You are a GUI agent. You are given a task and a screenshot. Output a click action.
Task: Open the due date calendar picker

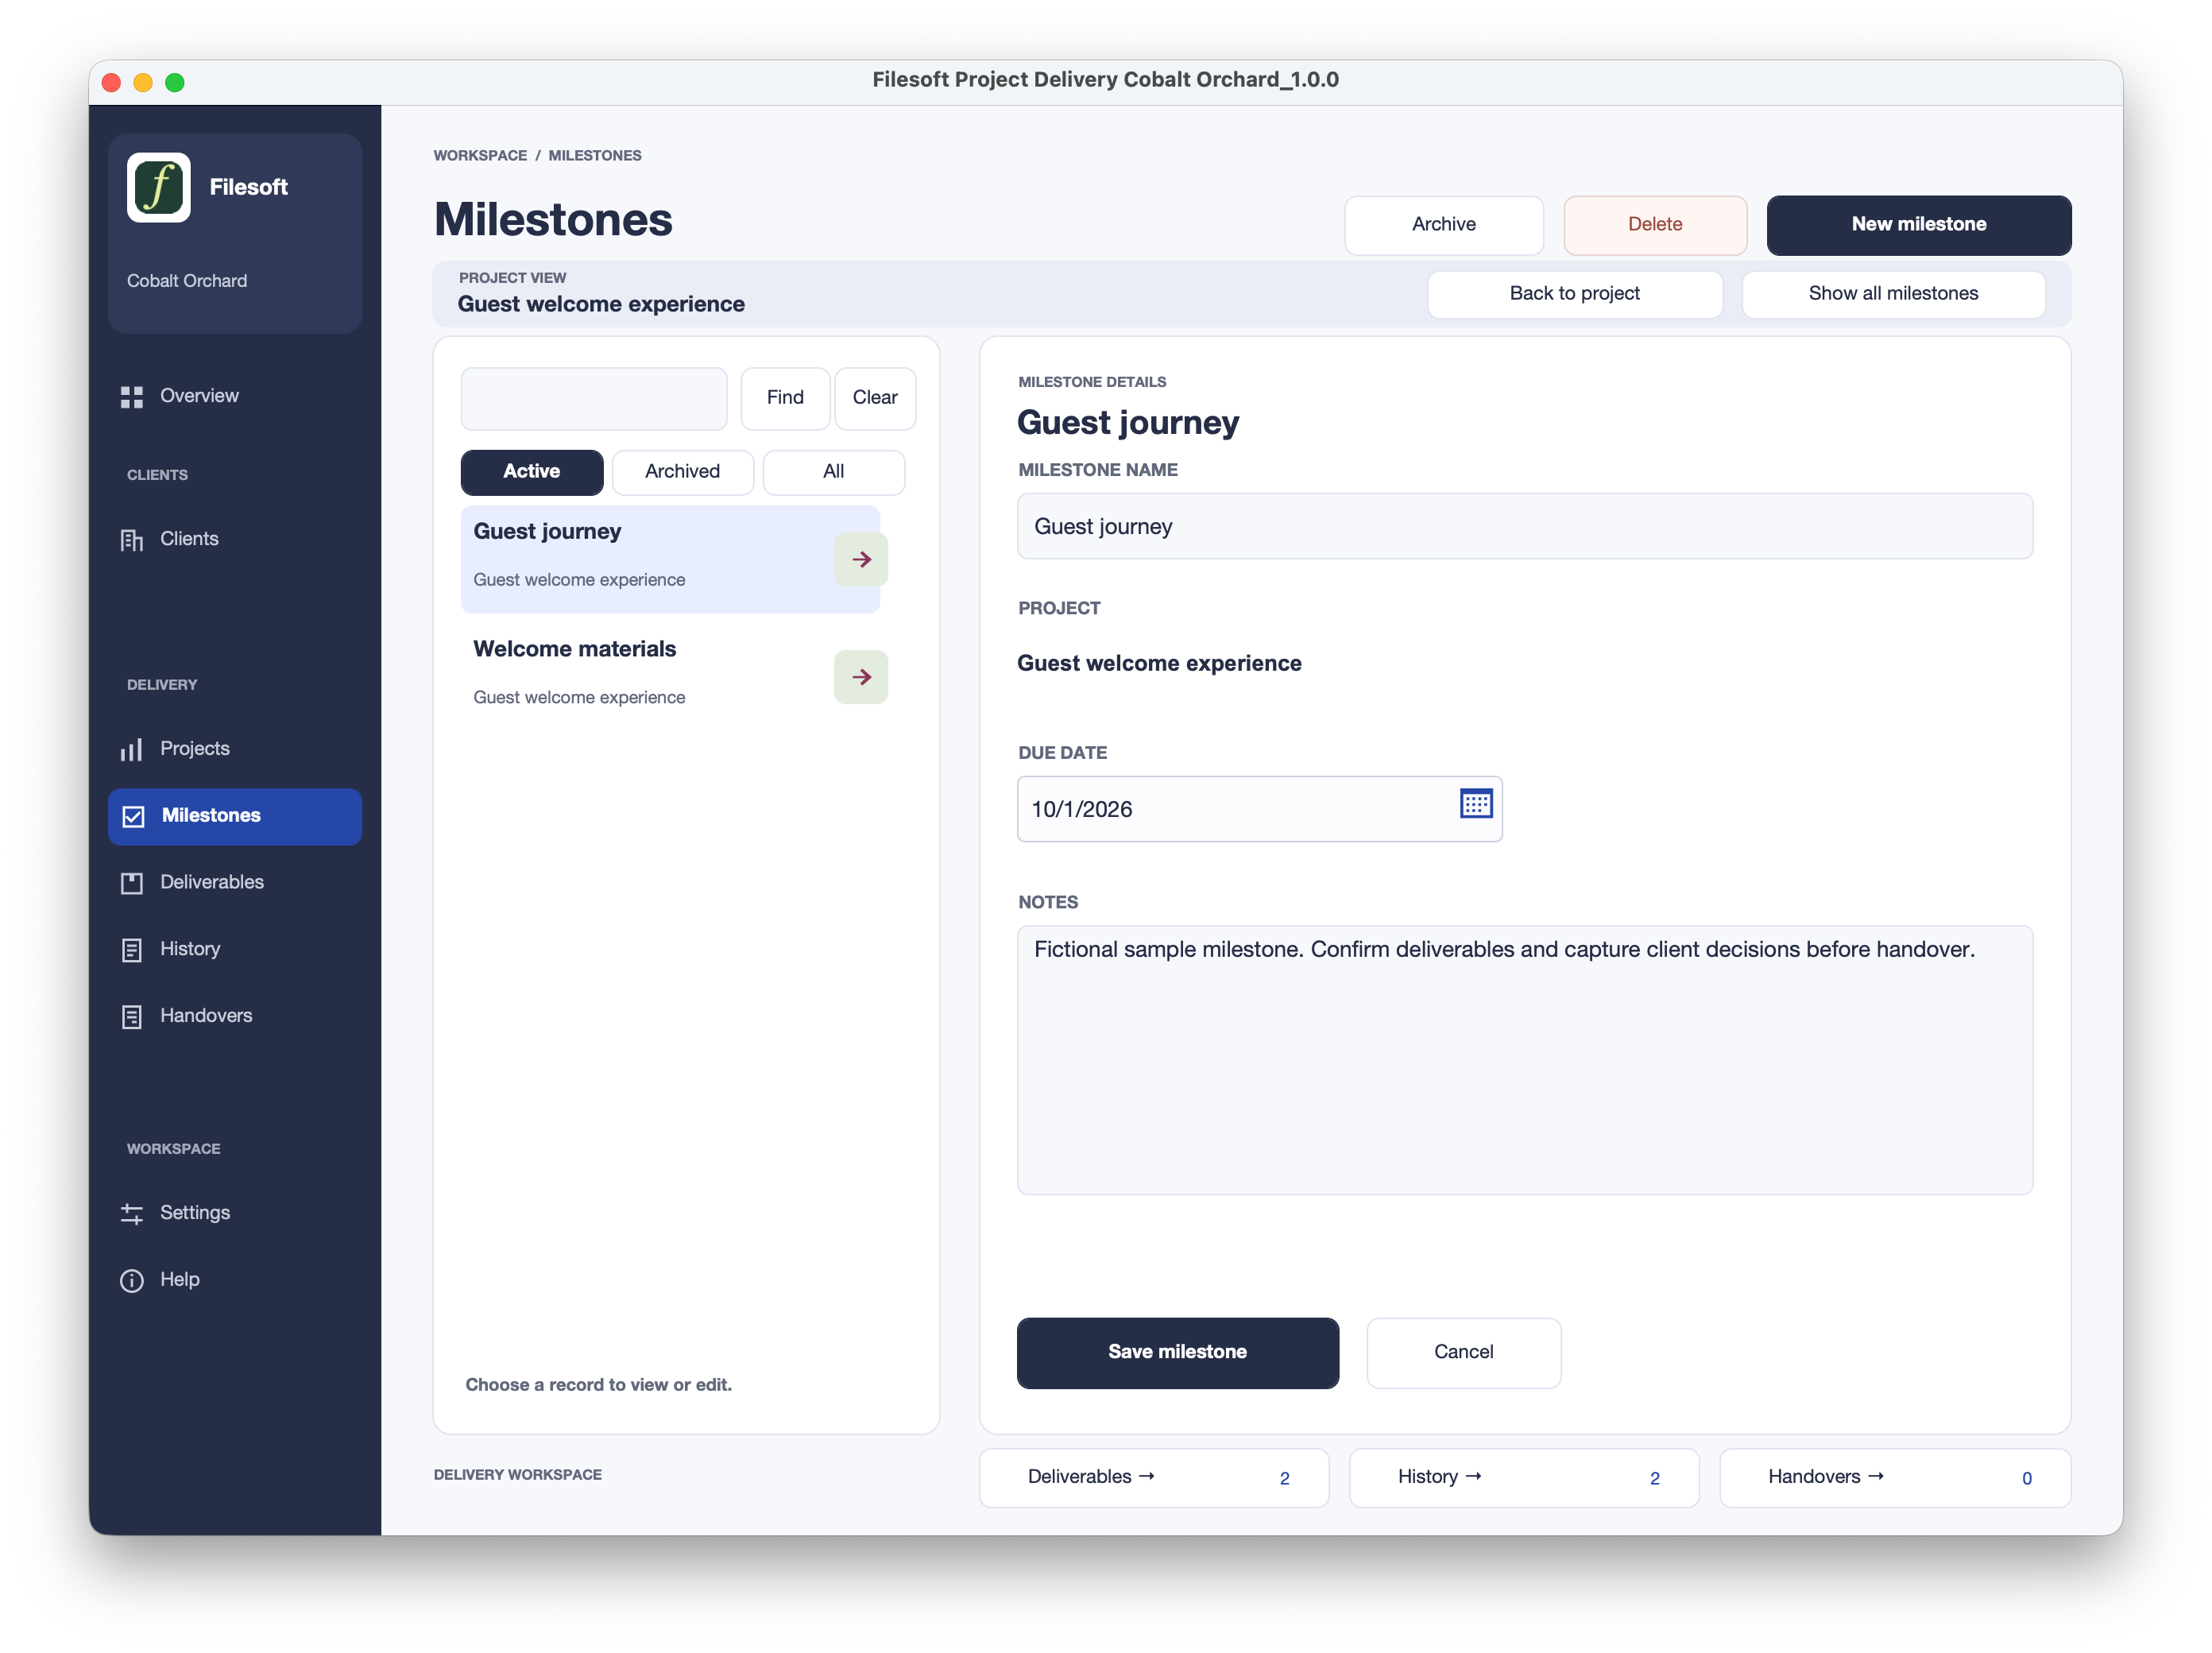(1475, 803)
